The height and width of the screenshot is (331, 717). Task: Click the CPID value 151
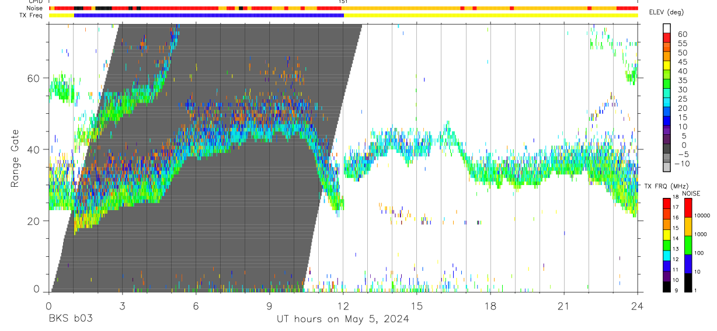pos(343,2)
